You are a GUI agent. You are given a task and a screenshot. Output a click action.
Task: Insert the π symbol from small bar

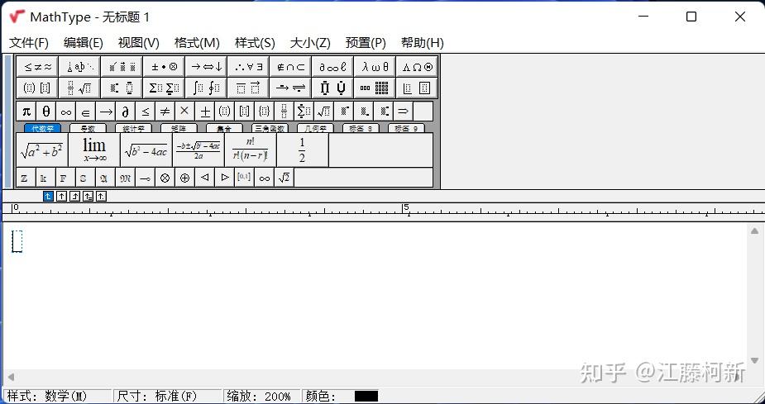pos(26,111)
